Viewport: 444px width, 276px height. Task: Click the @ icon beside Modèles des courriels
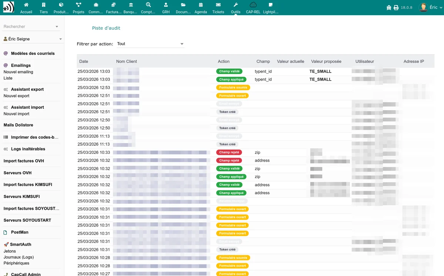(6, 53)
